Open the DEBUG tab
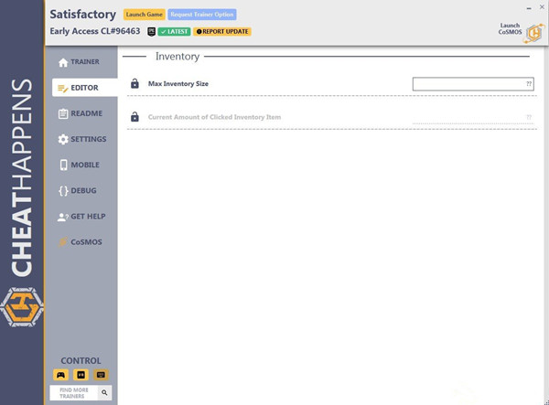549x405 pixels. coord(78,190)
